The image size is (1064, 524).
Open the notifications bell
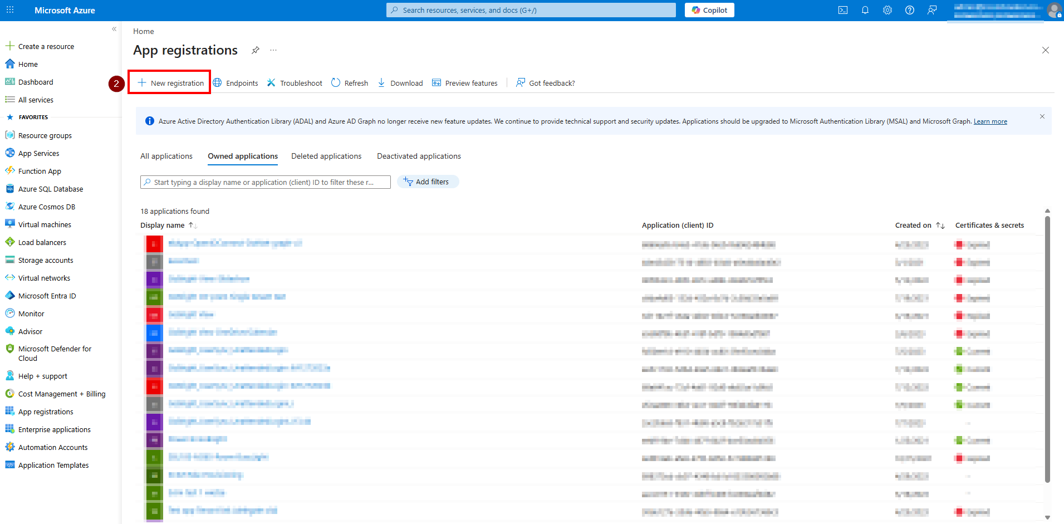(865, 10)
